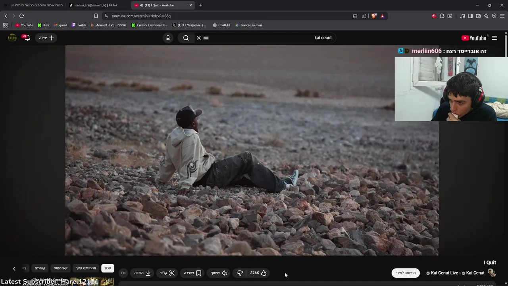Viewport: 508px width, 286px height.
Task: Click the red extension icon in toolbar
Action: click(434, 16)
